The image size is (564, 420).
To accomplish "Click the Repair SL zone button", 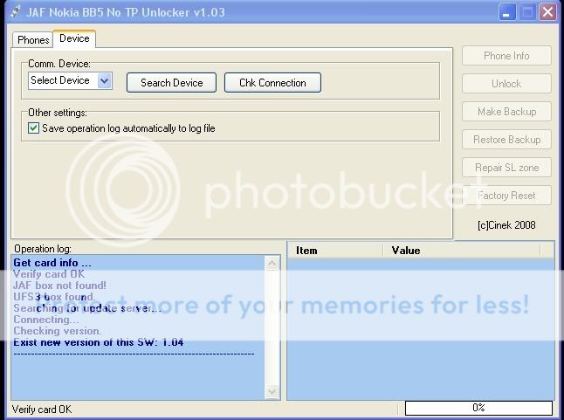I will point(506,168).
